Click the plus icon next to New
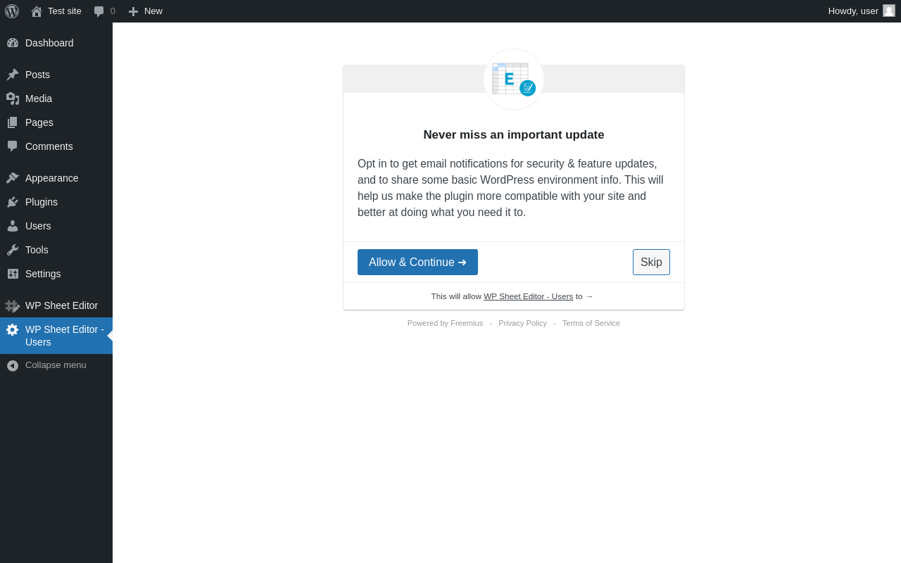 pyautogui.click(x=133, y=11)
